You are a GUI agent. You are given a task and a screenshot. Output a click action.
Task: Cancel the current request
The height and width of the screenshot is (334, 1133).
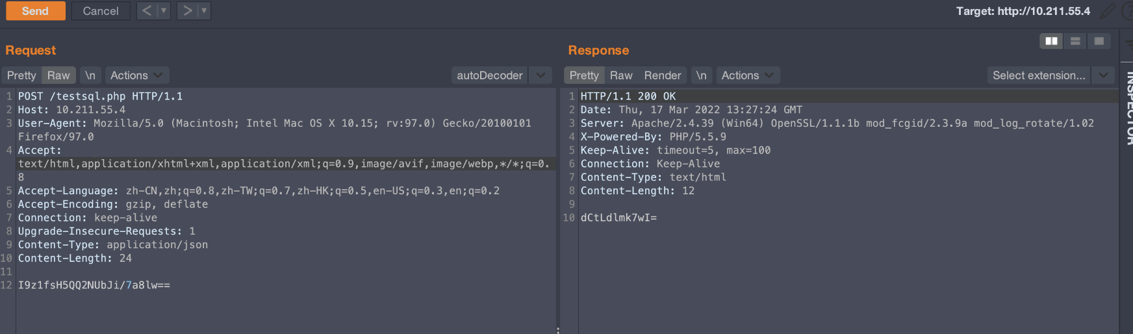click(x=101, y=11)
